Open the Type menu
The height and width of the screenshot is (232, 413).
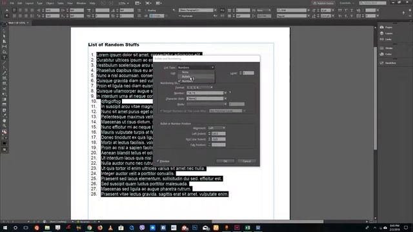39,3
